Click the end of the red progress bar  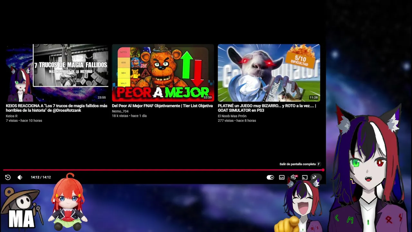click(x=323, y=170)
